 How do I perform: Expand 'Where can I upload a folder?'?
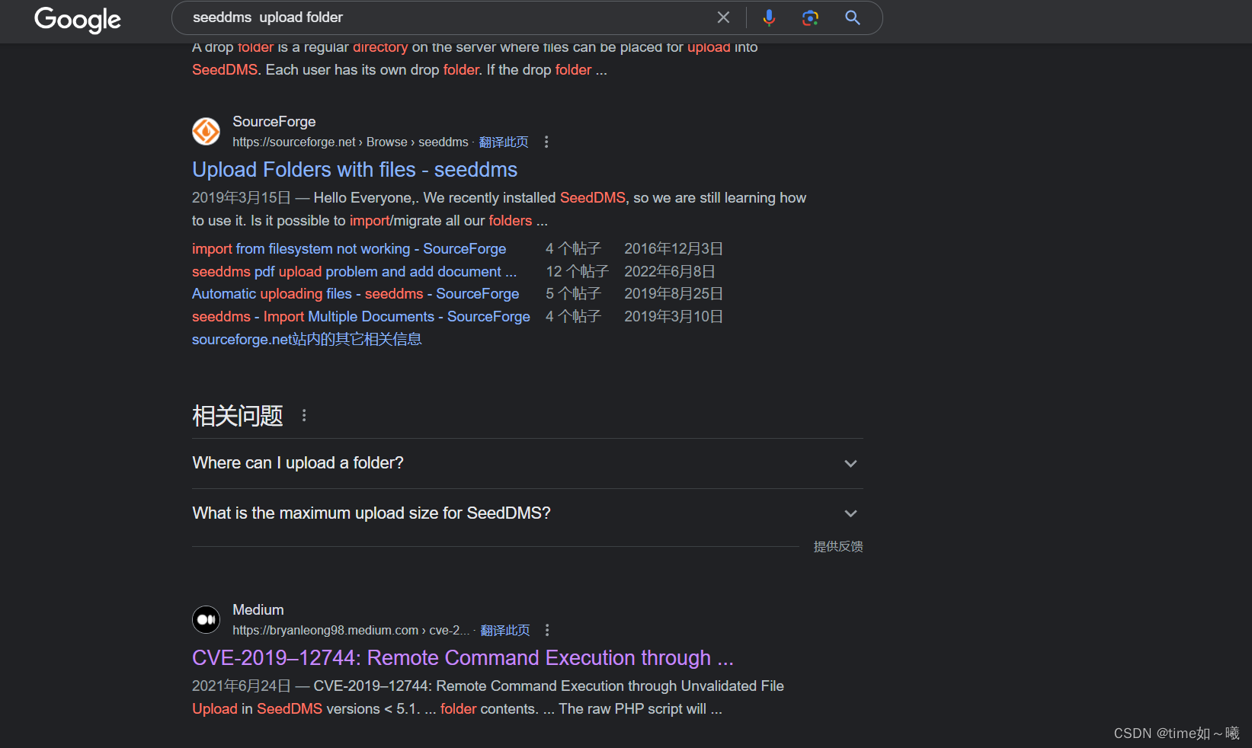point(527,463)
